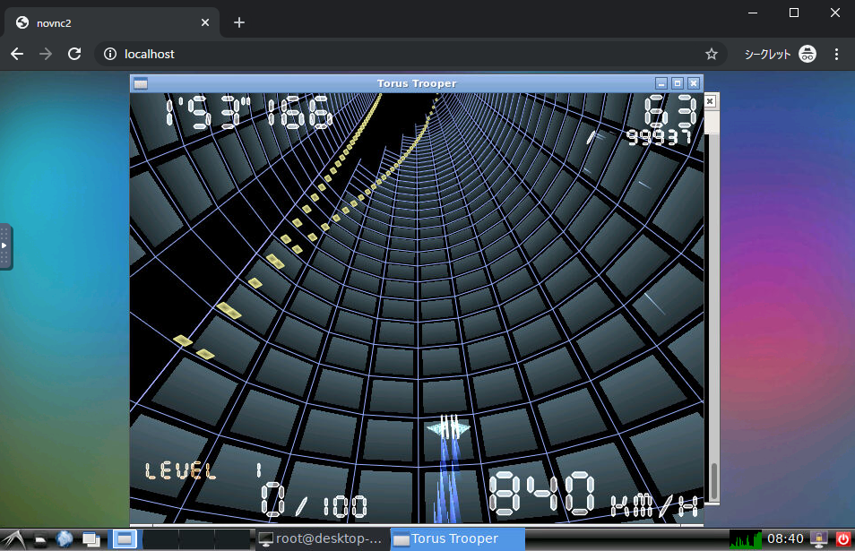Expand the noVNC side control panel handle
This screenshot has width=855, height=551.
(4, 245)
